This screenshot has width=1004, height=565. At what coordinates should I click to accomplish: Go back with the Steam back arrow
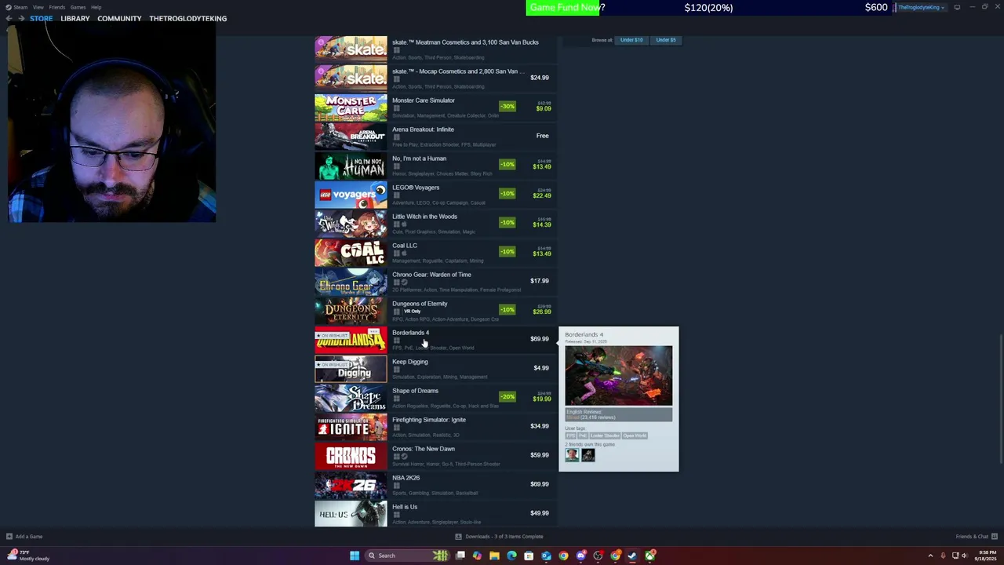click(x=9, y=18)
